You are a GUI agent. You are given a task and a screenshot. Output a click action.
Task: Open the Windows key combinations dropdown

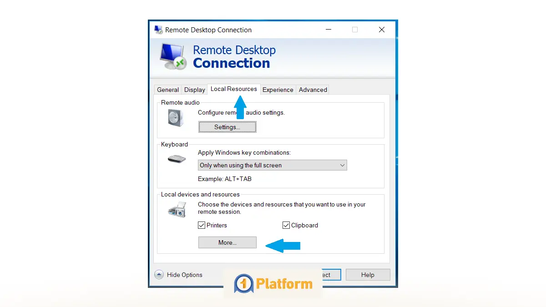point(342,165)
